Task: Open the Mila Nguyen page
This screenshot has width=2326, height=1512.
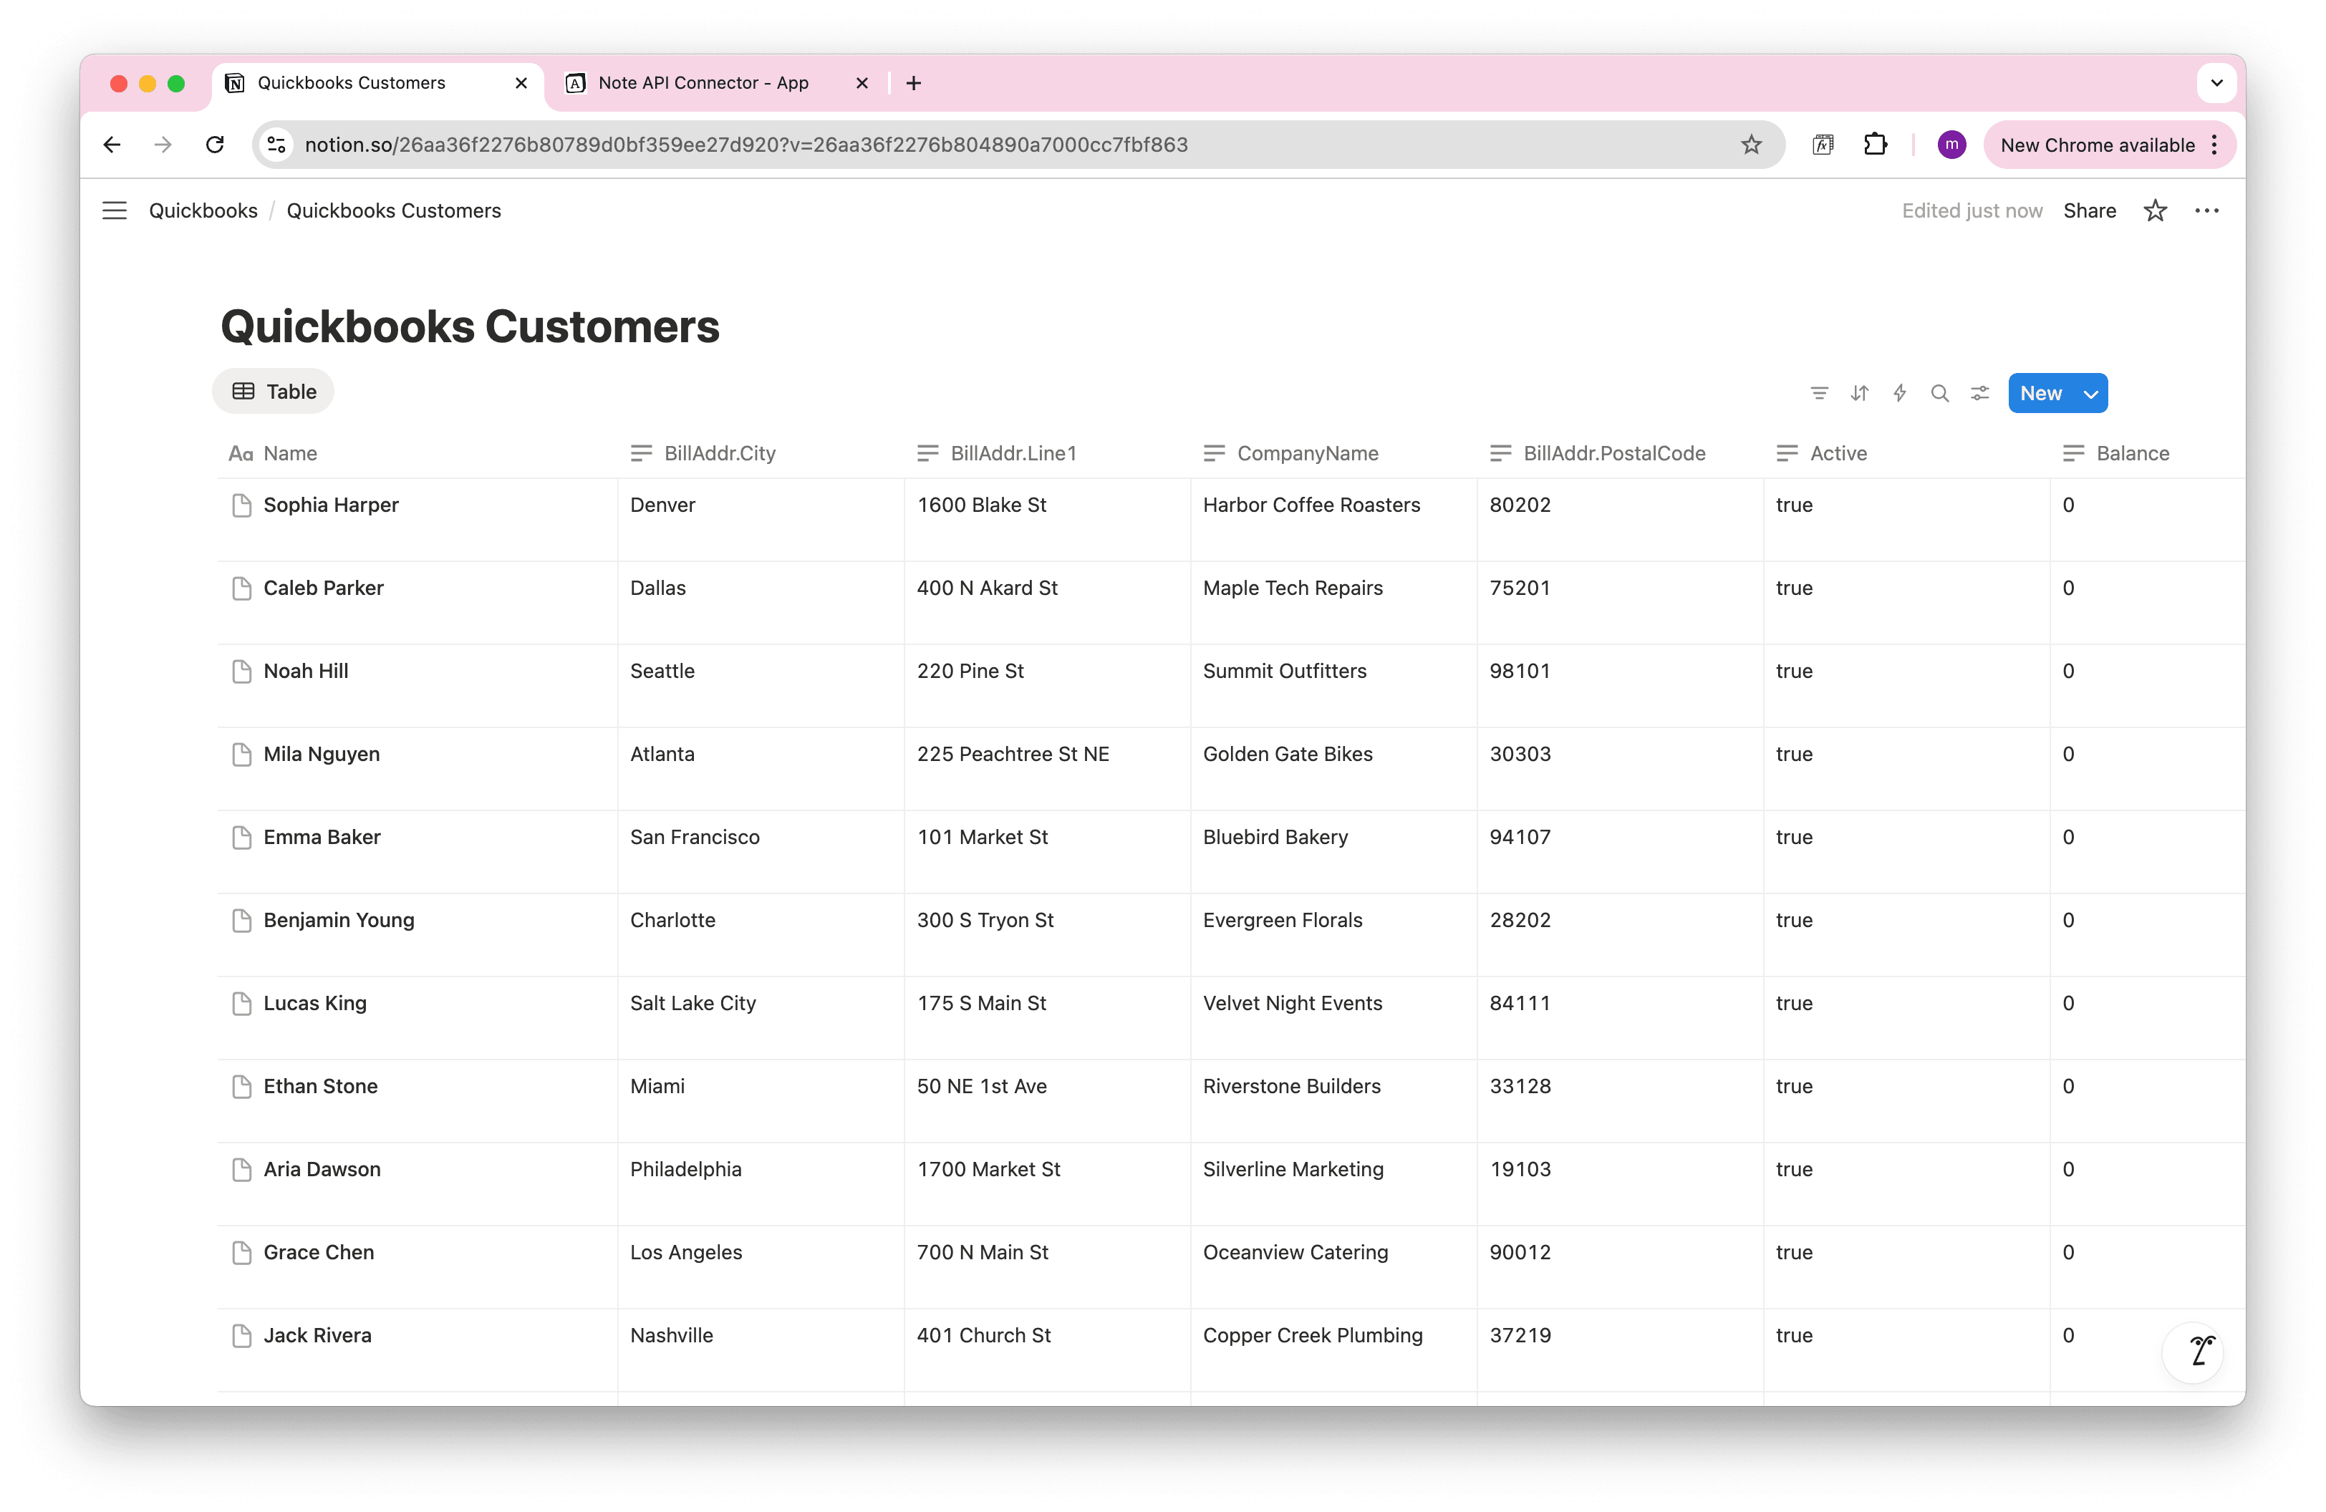Action: [x=322, y=754]
